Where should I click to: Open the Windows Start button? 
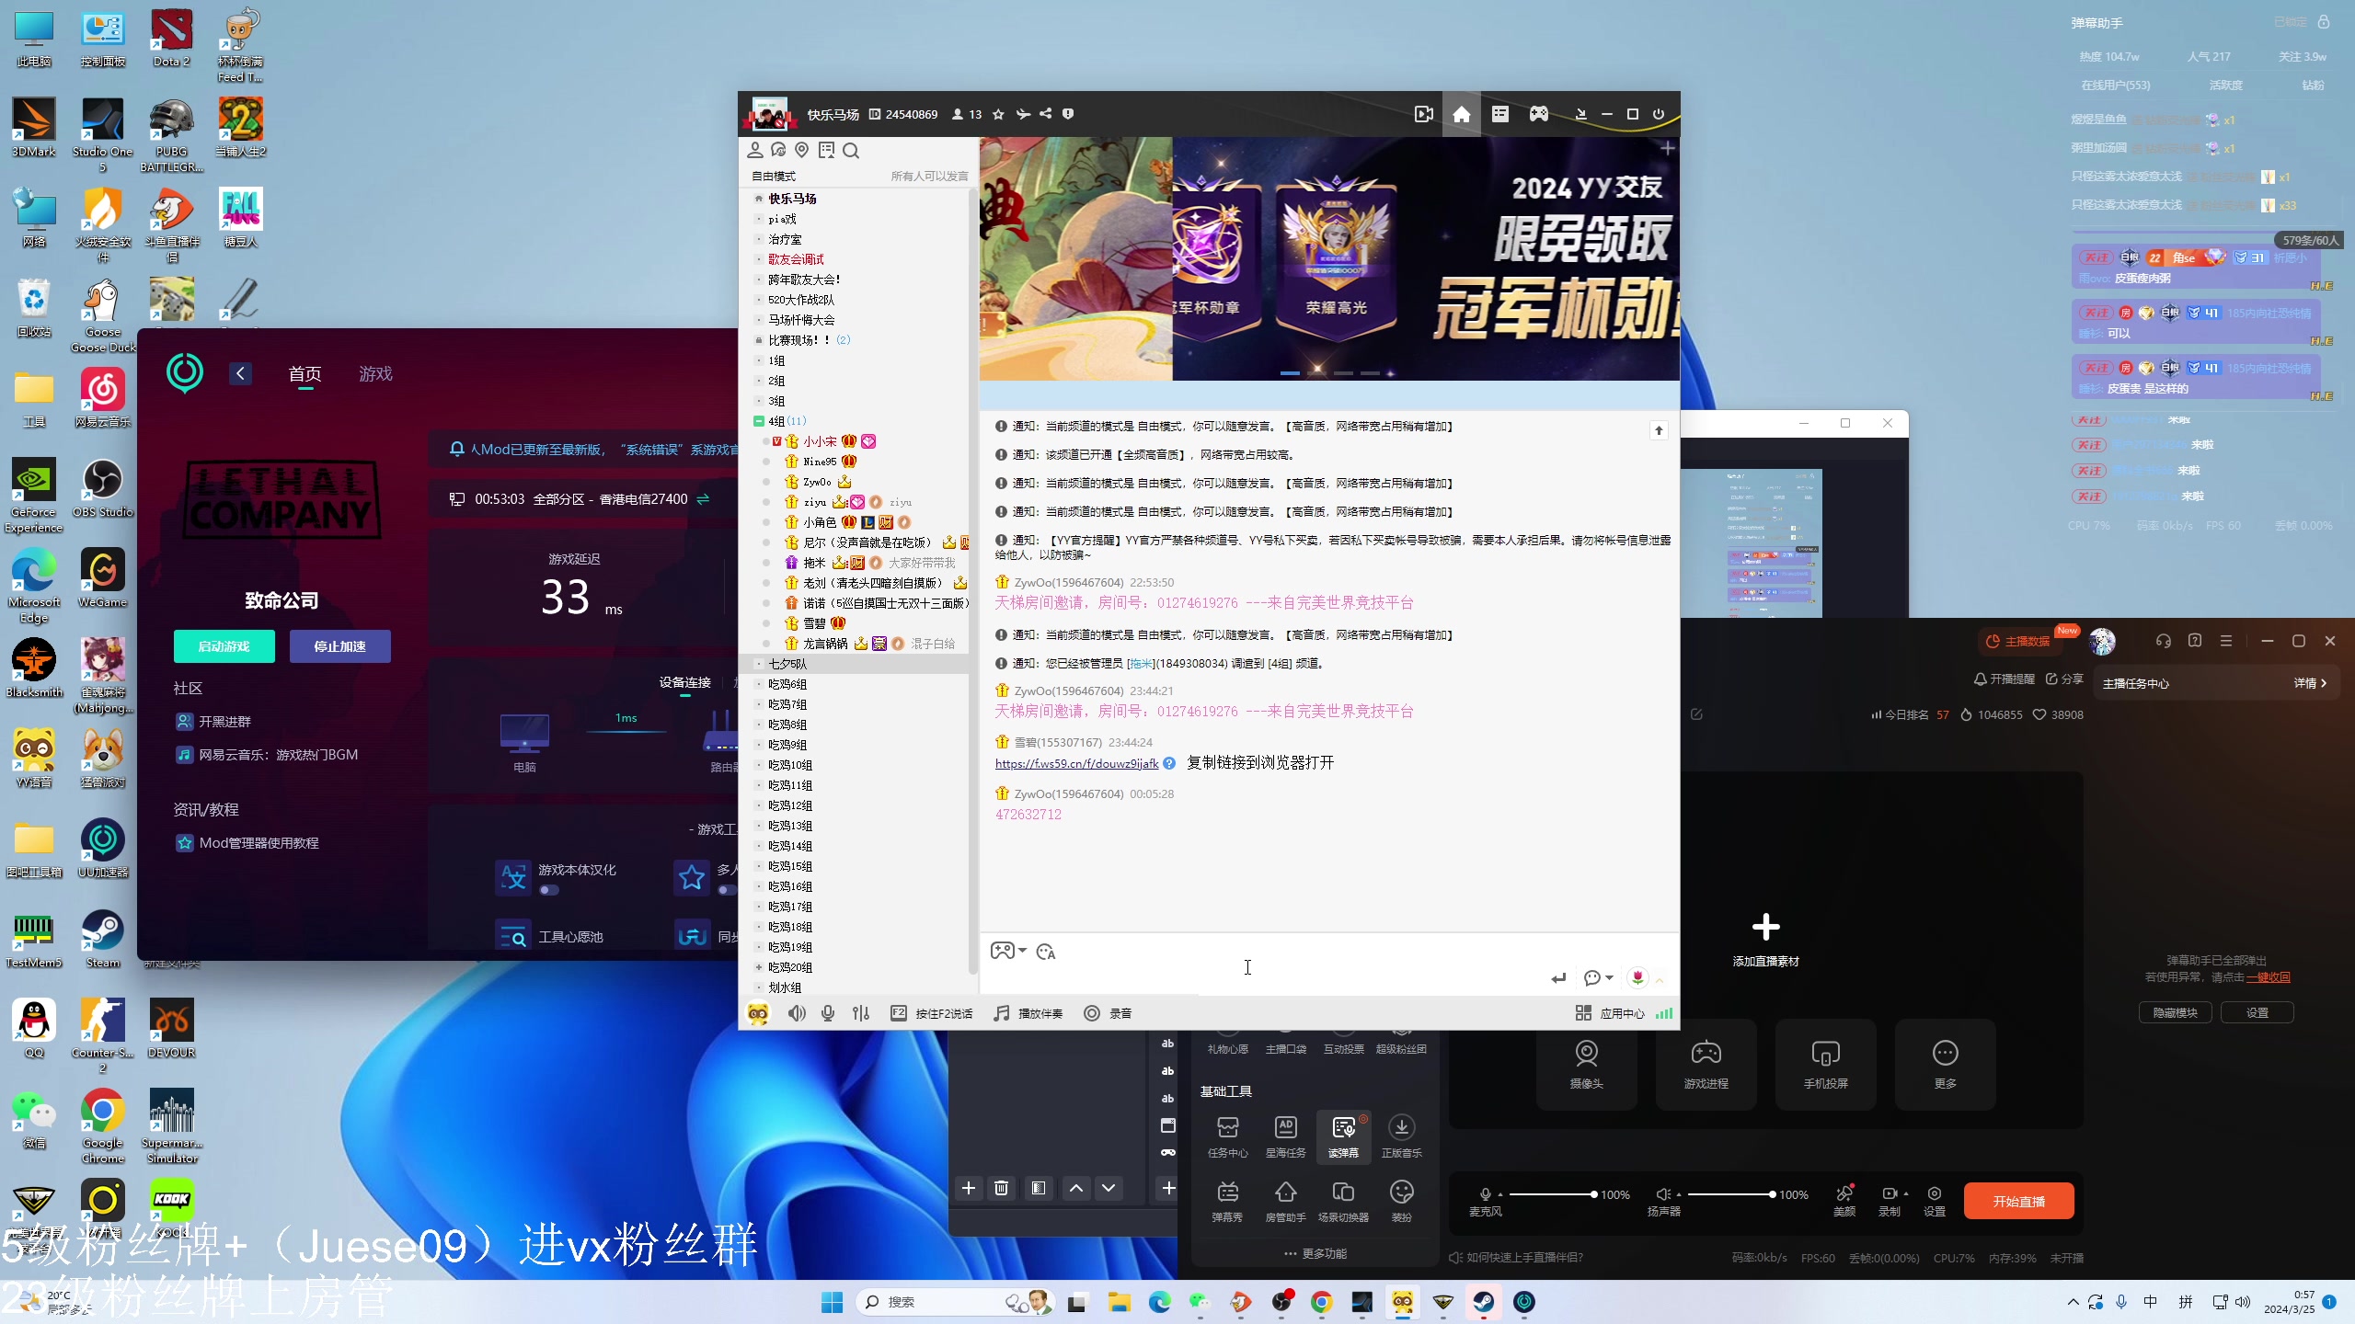[832, 1302]
